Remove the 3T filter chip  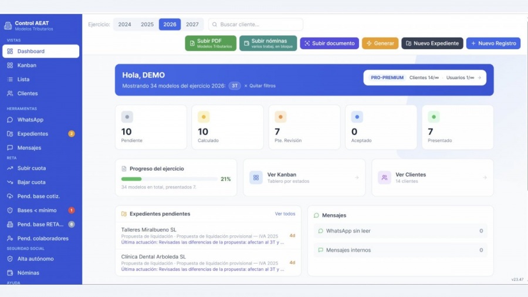235,86
